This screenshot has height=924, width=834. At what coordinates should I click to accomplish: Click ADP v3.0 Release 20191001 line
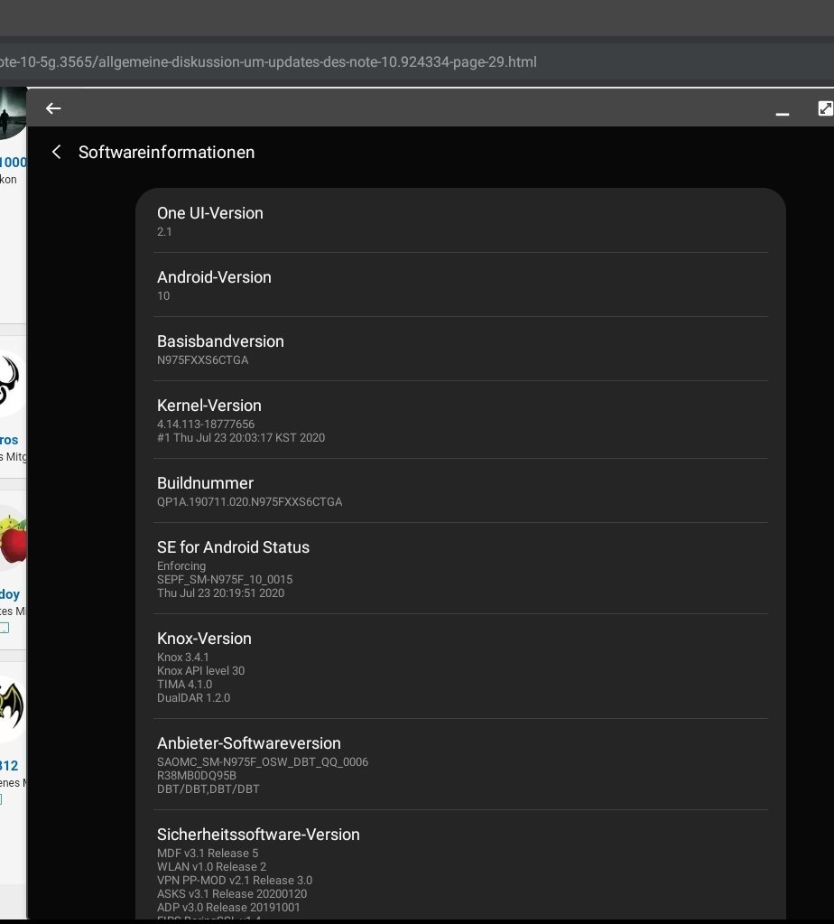coord(228,908)
